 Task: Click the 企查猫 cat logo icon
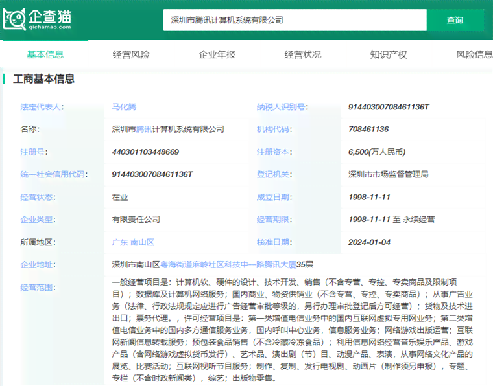pyautogui.click(x=14, y=19)
